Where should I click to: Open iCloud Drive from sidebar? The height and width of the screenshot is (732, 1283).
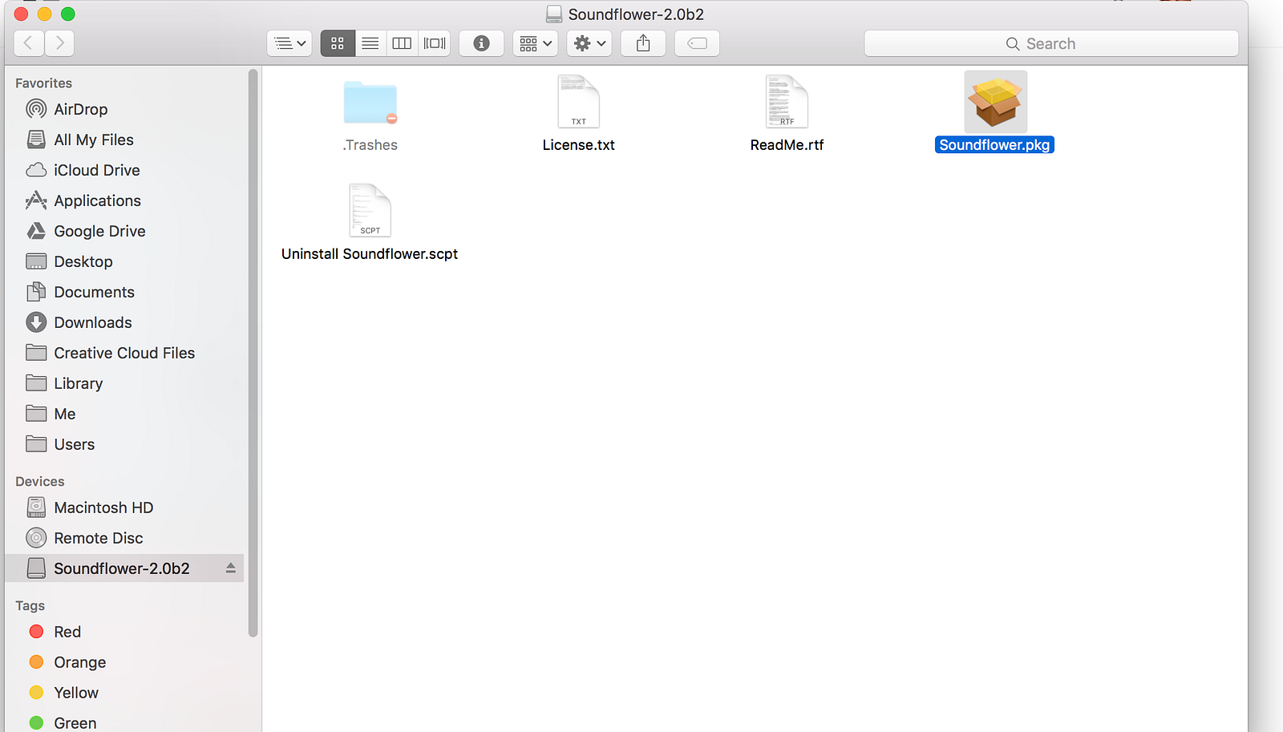pyautogui.click(x=124, y=170)
